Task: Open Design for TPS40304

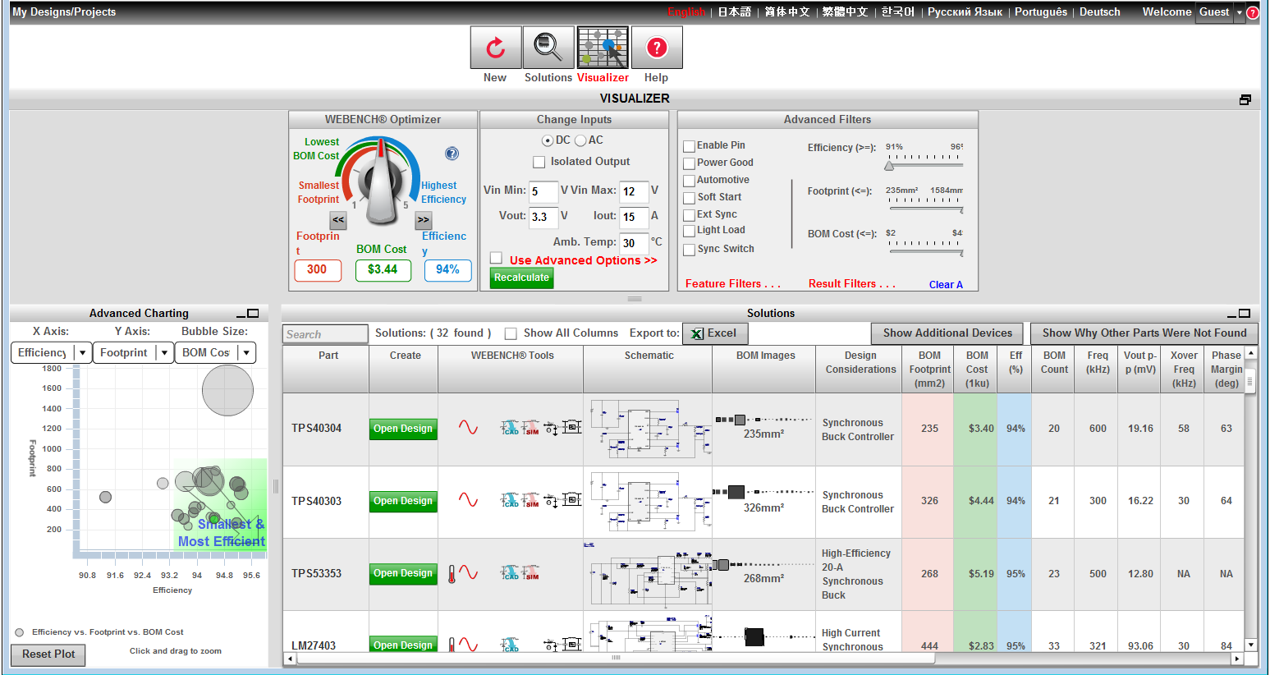Action: point(403,429)
